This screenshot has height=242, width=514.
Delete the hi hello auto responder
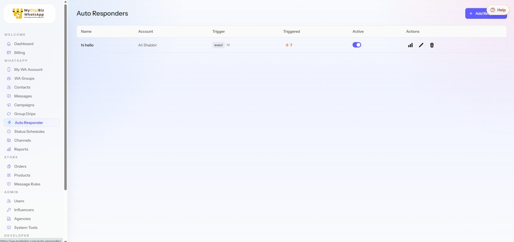point(432,45)
